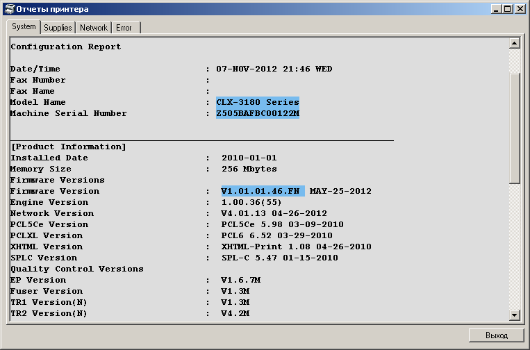
Task: Click the 'TR1 Version(N)' label
Action: point(49,302)
